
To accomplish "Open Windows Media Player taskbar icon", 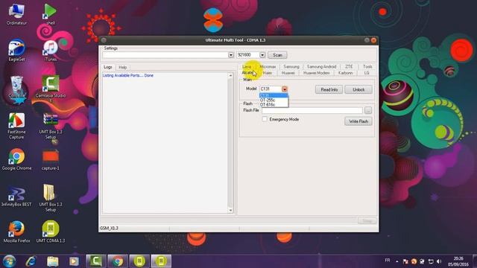I will click(x=74, y=261).
